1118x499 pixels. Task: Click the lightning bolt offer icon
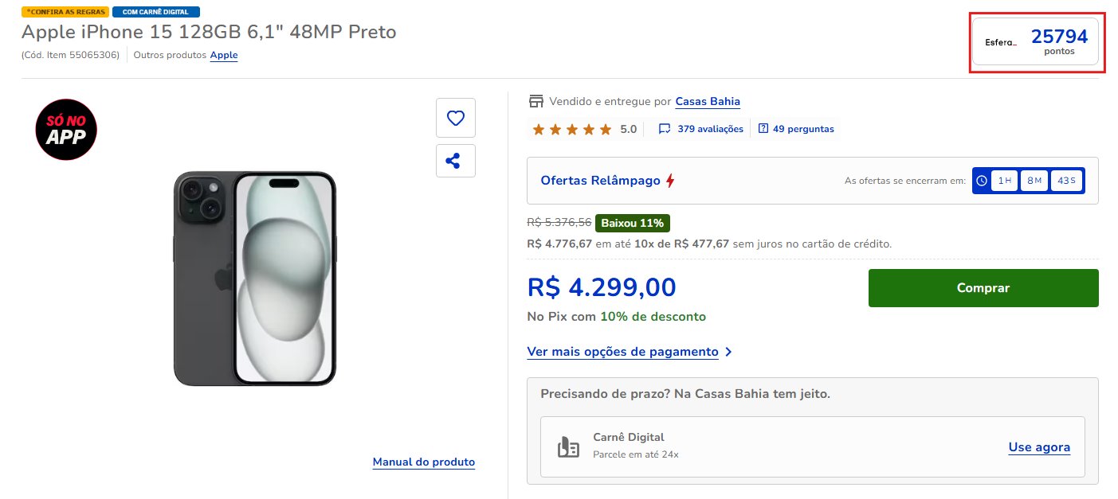tap(670, 181)
